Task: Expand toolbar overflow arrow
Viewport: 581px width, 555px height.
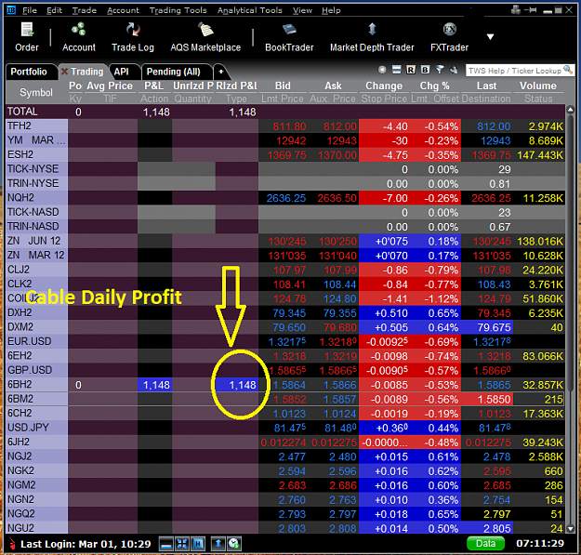Action: [490, 36]
